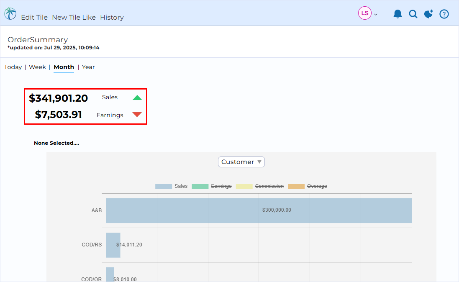Viewport: 459px width, 282px height.
Task: Choose New Tile Like
Action: tap(74, 17)
